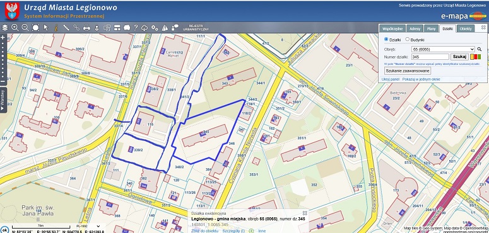Click the Szukaj button
Image resolution: width=489 pixels, height=233 pixels.
pyautogui.click(x=459, y=57)
